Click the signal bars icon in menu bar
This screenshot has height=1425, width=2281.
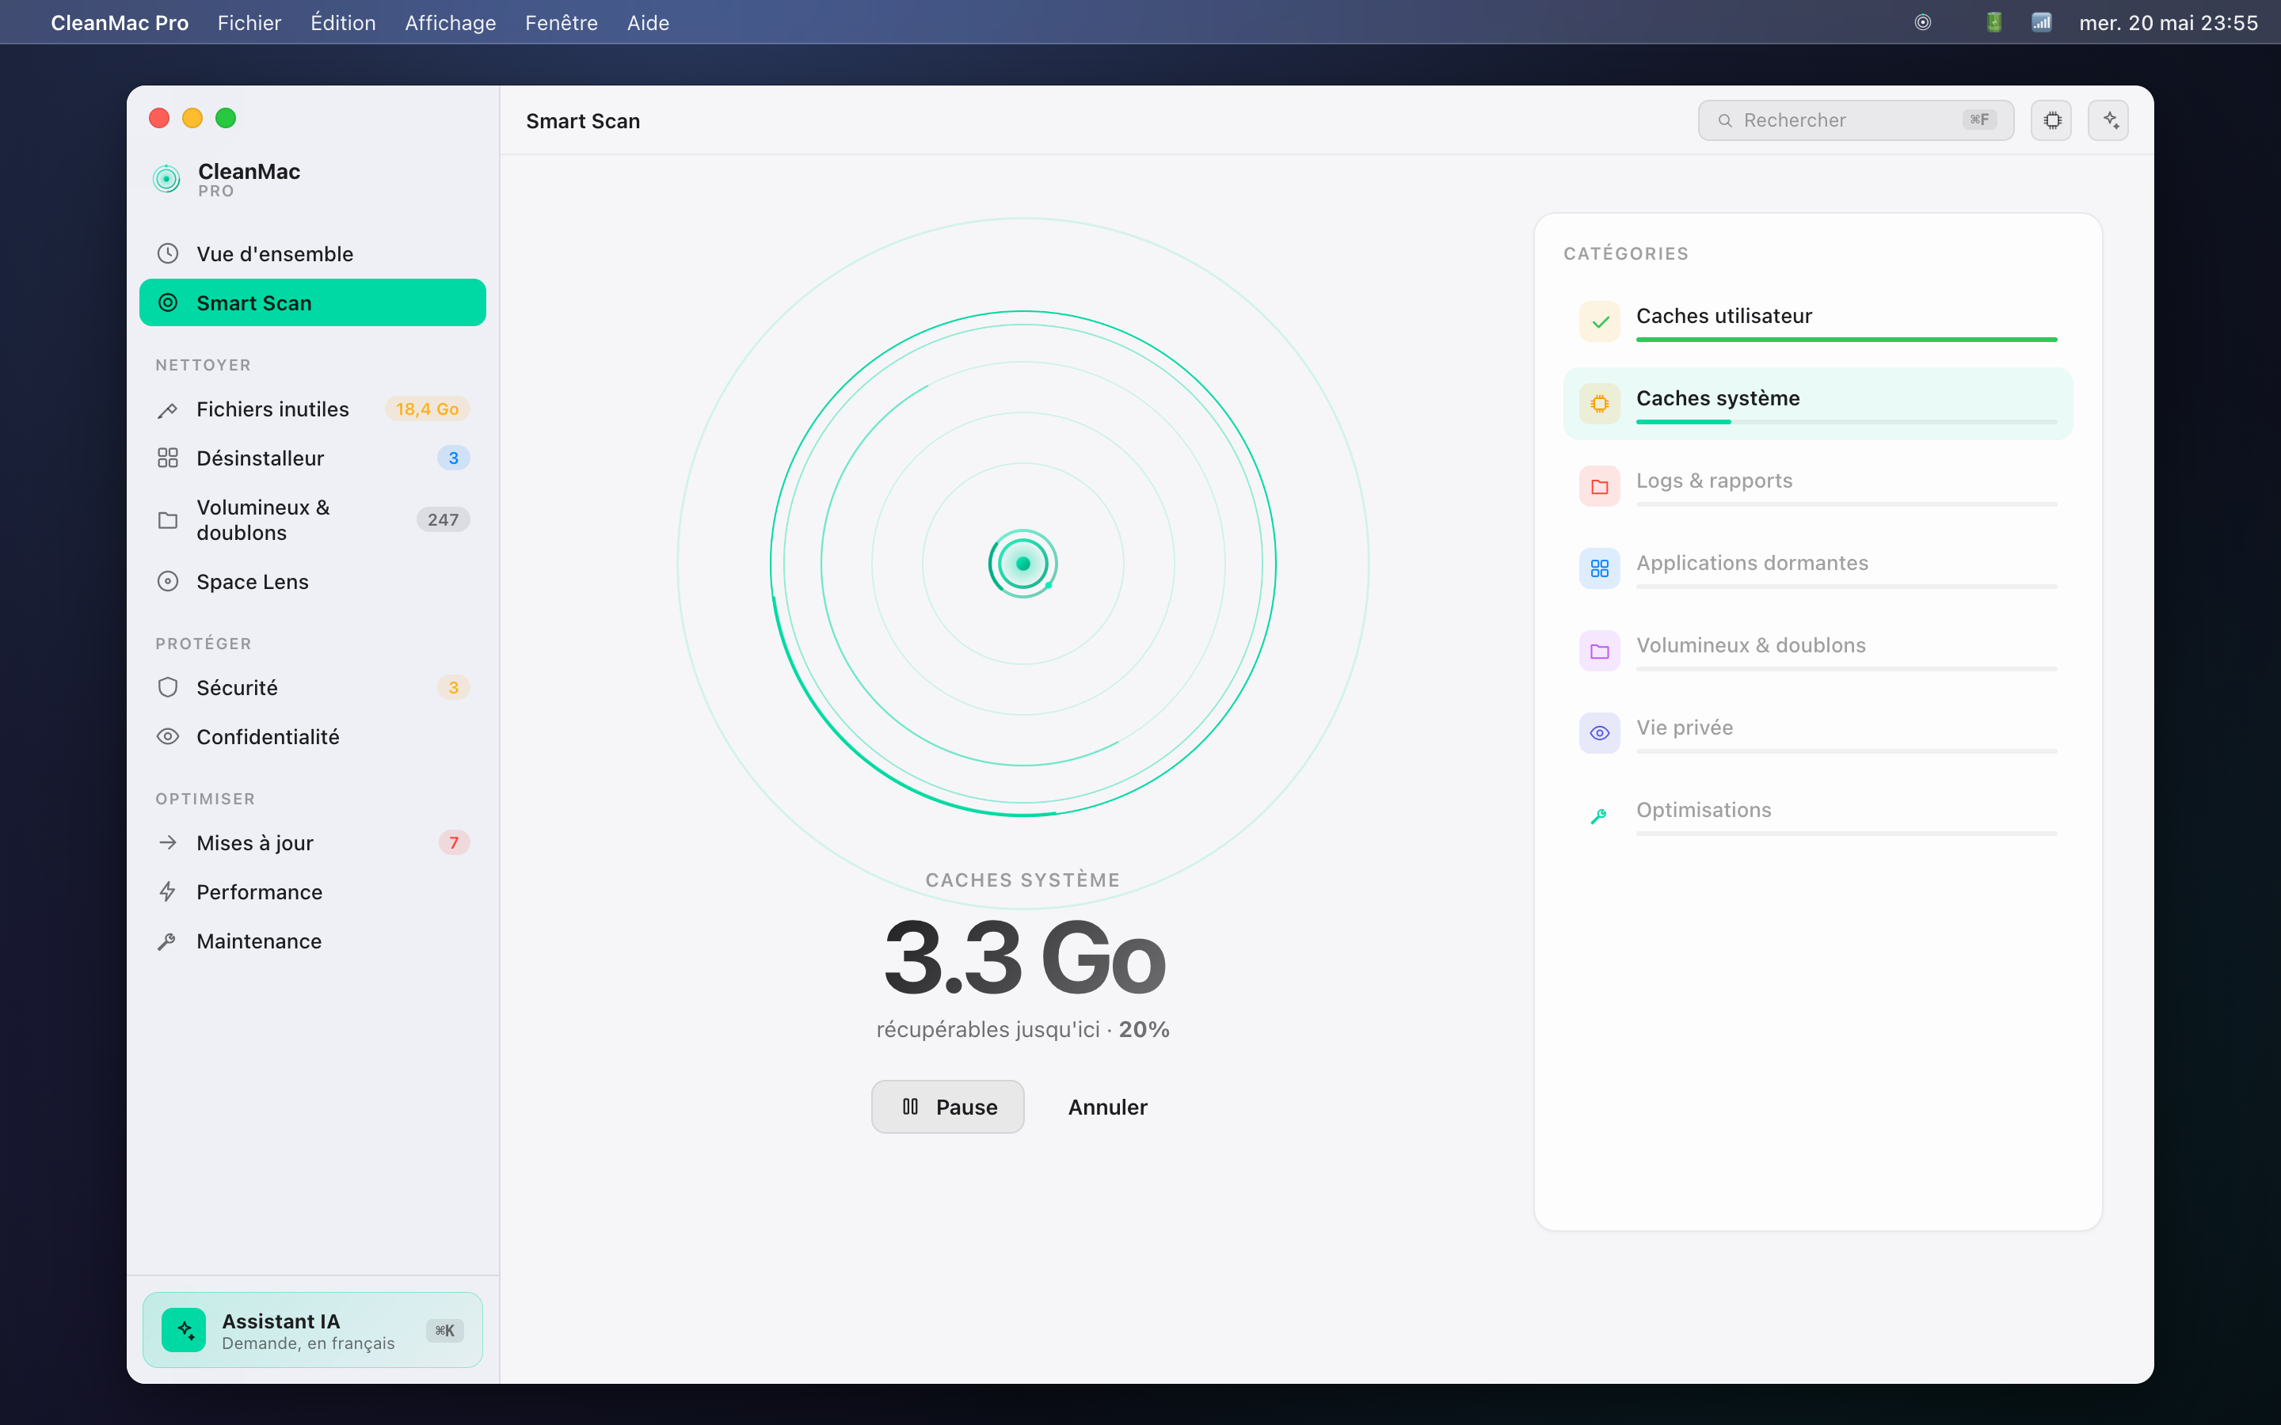[2042, 21]
